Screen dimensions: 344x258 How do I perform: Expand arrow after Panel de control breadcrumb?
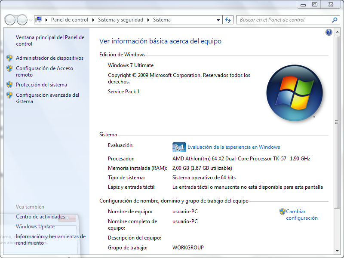(93, 20)
